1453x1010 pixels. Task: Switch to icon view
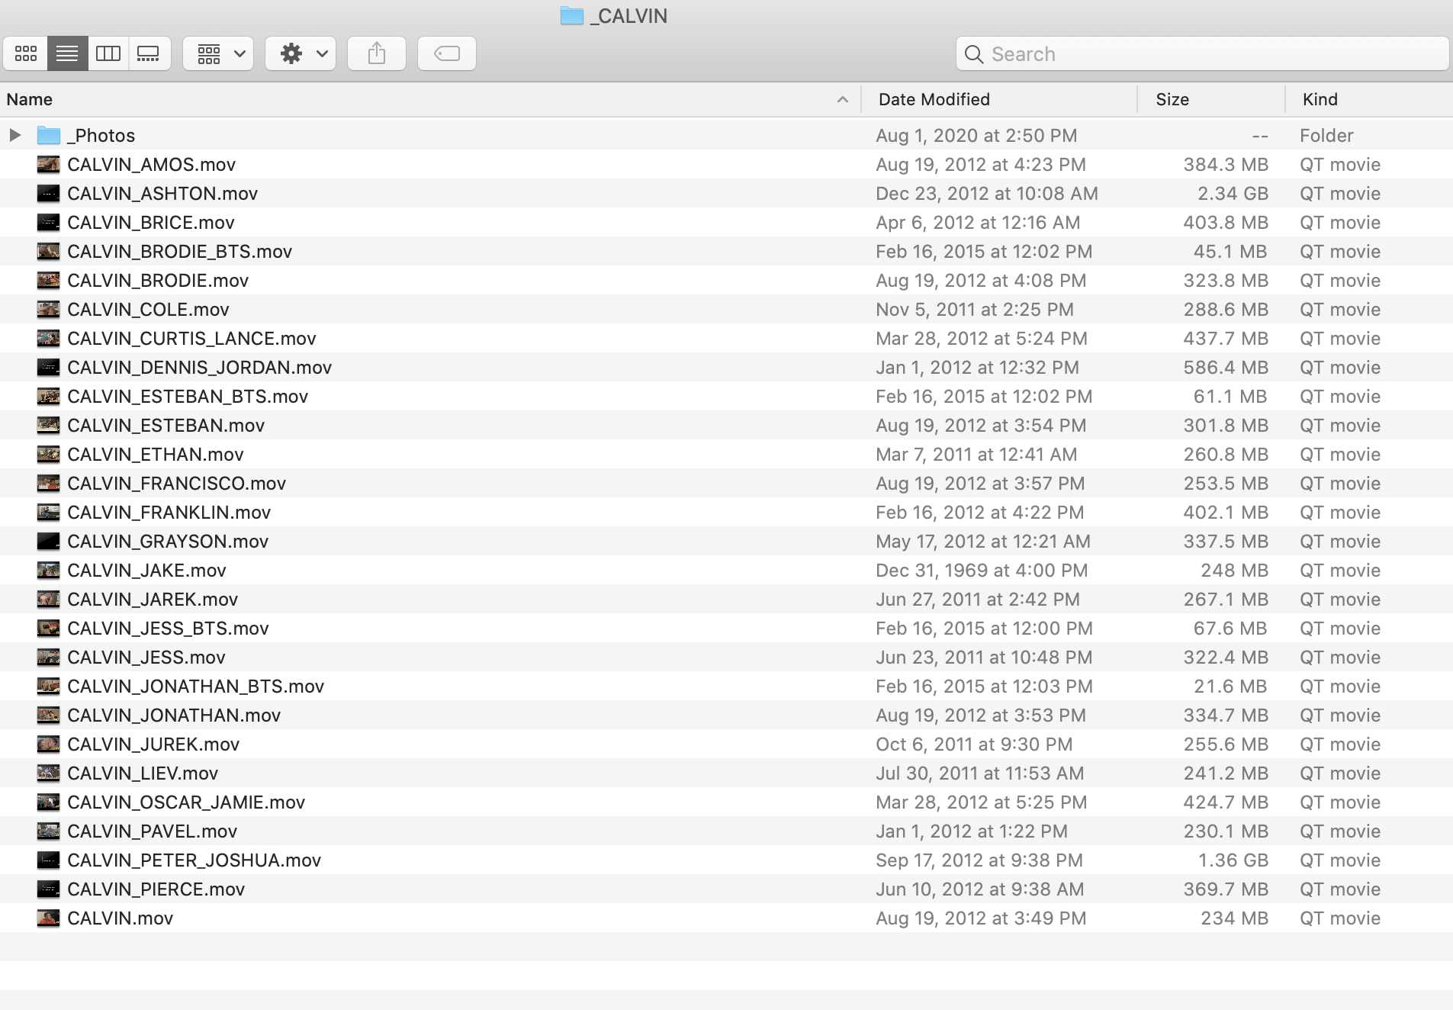[x=26, y=53]
